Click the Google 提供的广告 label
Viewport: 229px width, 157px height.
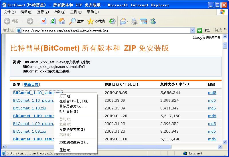[x=206, y=38]
